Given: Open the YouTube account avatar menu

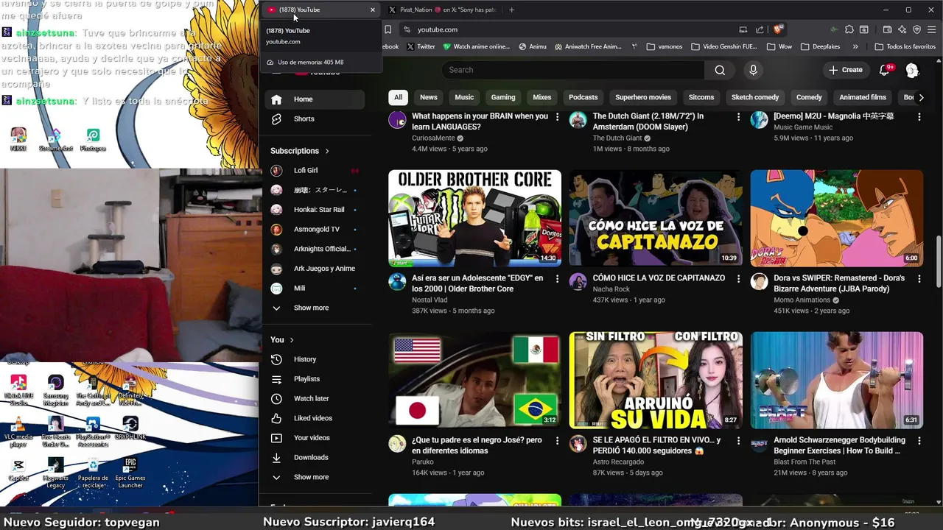Looking at the screenshot, I should [x=912, y=70].
